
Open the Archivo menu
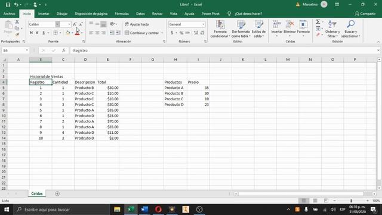pos(10,14)
